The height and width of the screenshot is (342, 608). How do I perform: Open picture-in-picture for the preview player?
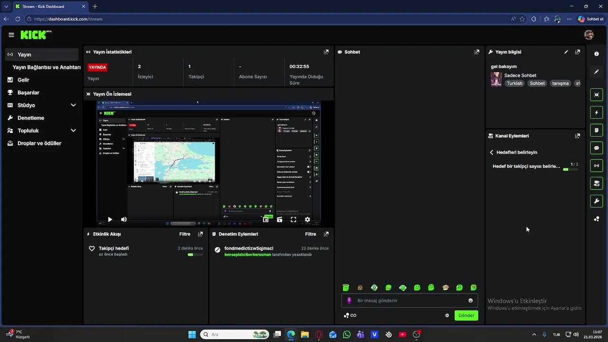266,219
